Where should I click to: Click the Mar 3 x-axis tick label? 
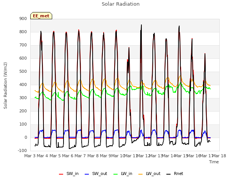tap(30, 156)
